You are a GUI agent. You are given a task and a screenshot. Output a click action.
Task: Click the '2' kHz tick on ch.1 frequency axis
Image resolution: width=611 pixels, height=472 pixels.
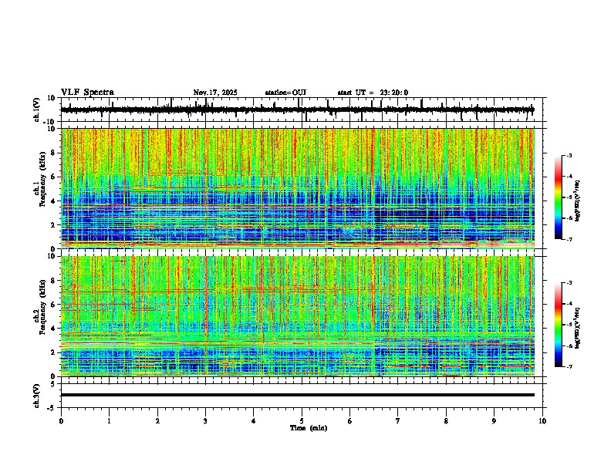[54, 225]
